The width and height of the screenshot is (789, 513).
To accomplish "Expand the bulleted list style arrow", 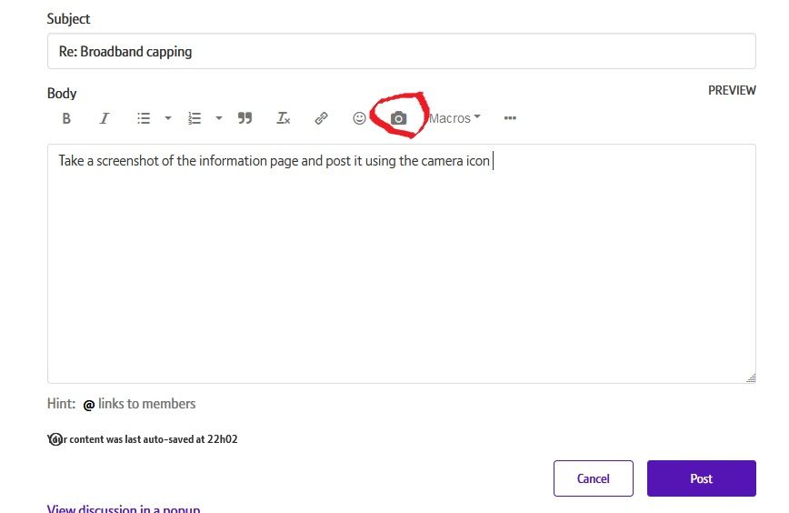I will (x=168, y=118).
